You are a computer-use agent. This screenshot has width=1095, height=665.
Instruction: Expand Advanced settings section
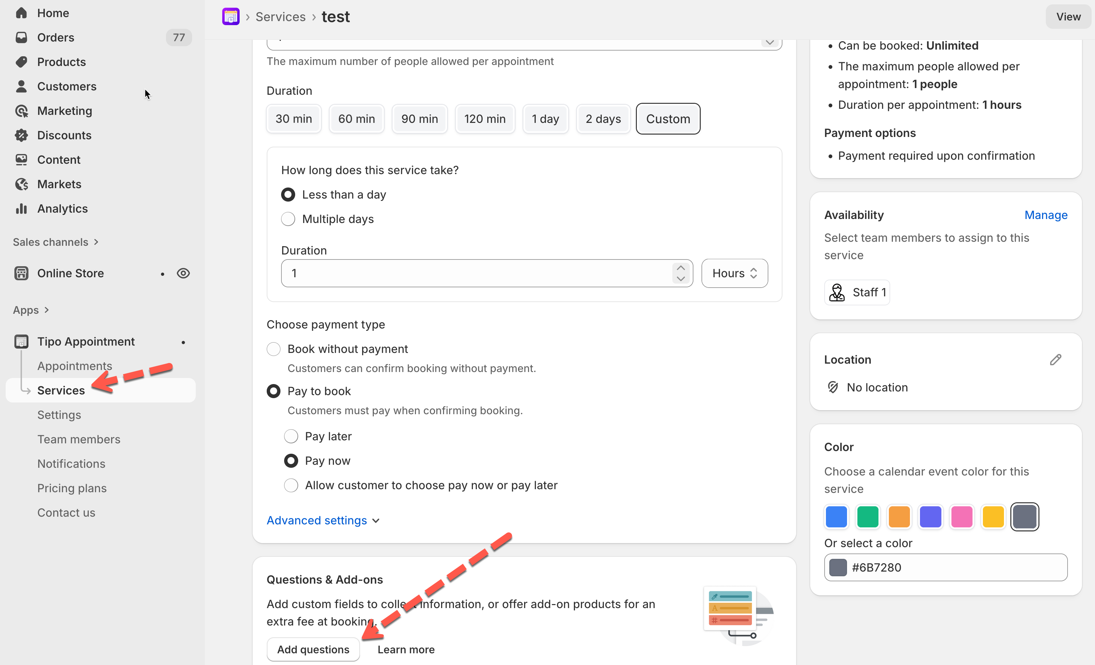[323, 521]
